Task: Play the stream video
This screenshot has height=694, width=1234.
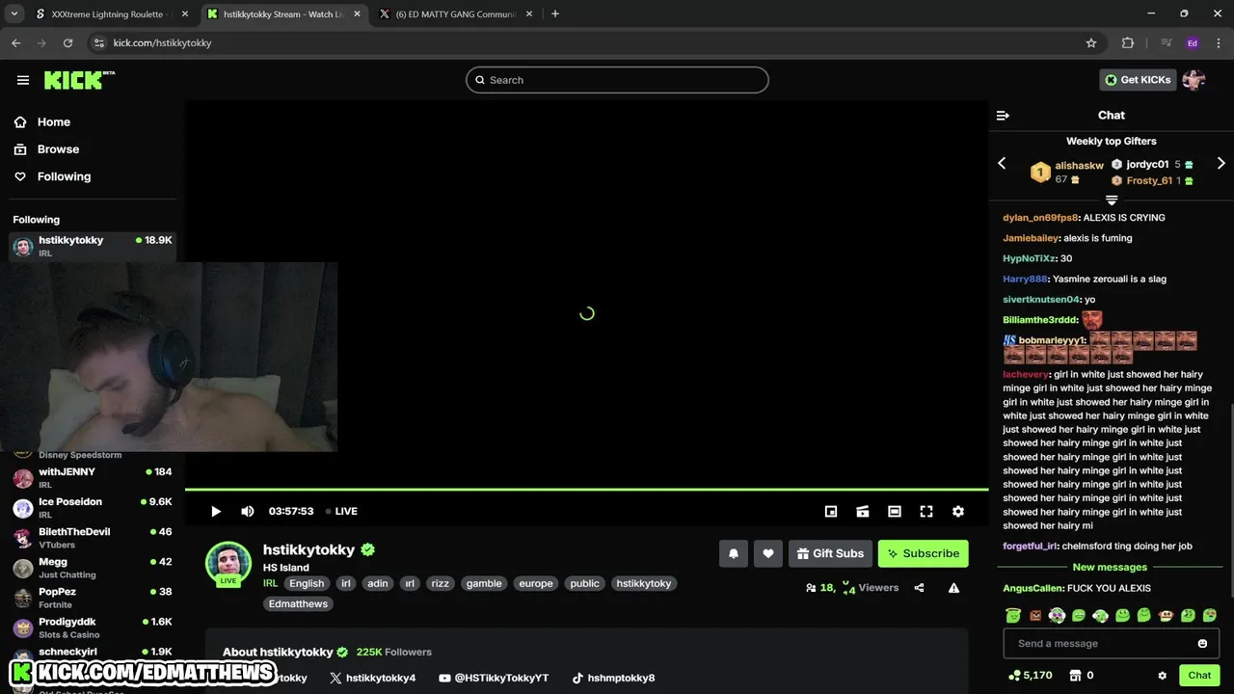Action: [x=216, y=512]
